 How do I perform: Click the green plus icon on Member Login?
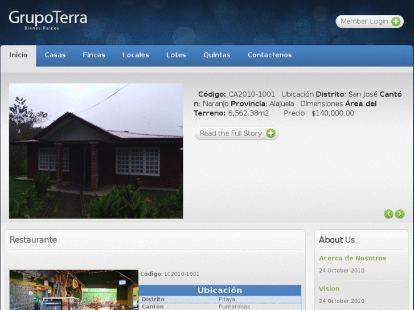[396, 22]
